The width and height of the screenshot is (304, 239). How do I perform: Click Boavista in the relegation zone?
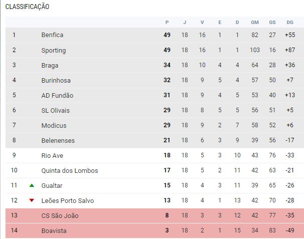coord(54,231)
